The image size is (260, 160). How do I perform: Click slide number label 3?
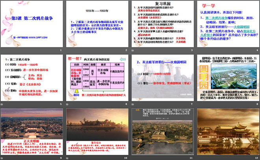pyautogui.click(x=192, y=50)
